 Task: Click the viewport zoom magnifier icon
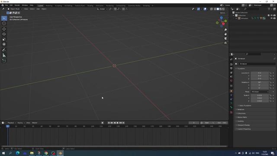click(x=225, y=30)
